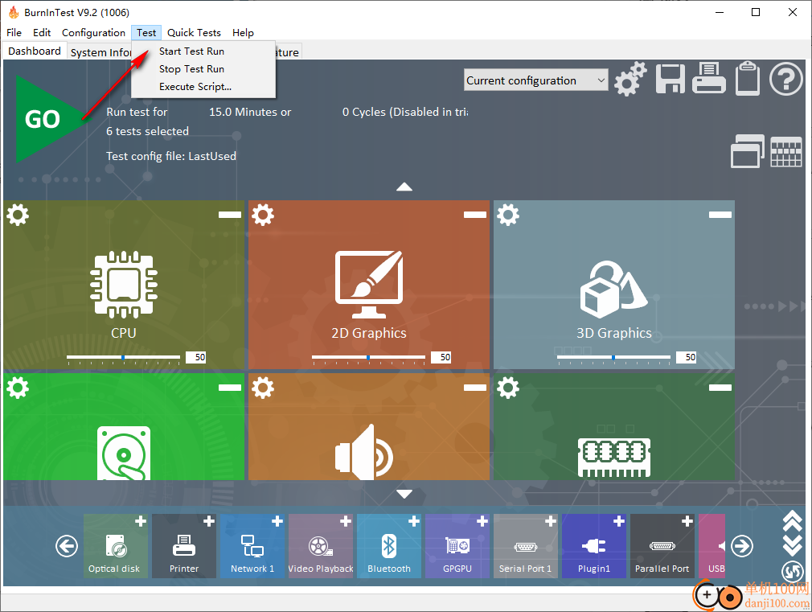812x612 pixels.
Task: Open the Quick Tests menu
Action: click(195, 33)
